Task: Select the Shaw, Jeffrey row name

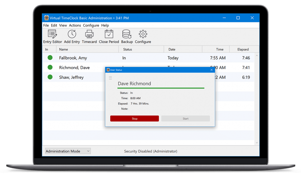Action: (x=71, y=77)
